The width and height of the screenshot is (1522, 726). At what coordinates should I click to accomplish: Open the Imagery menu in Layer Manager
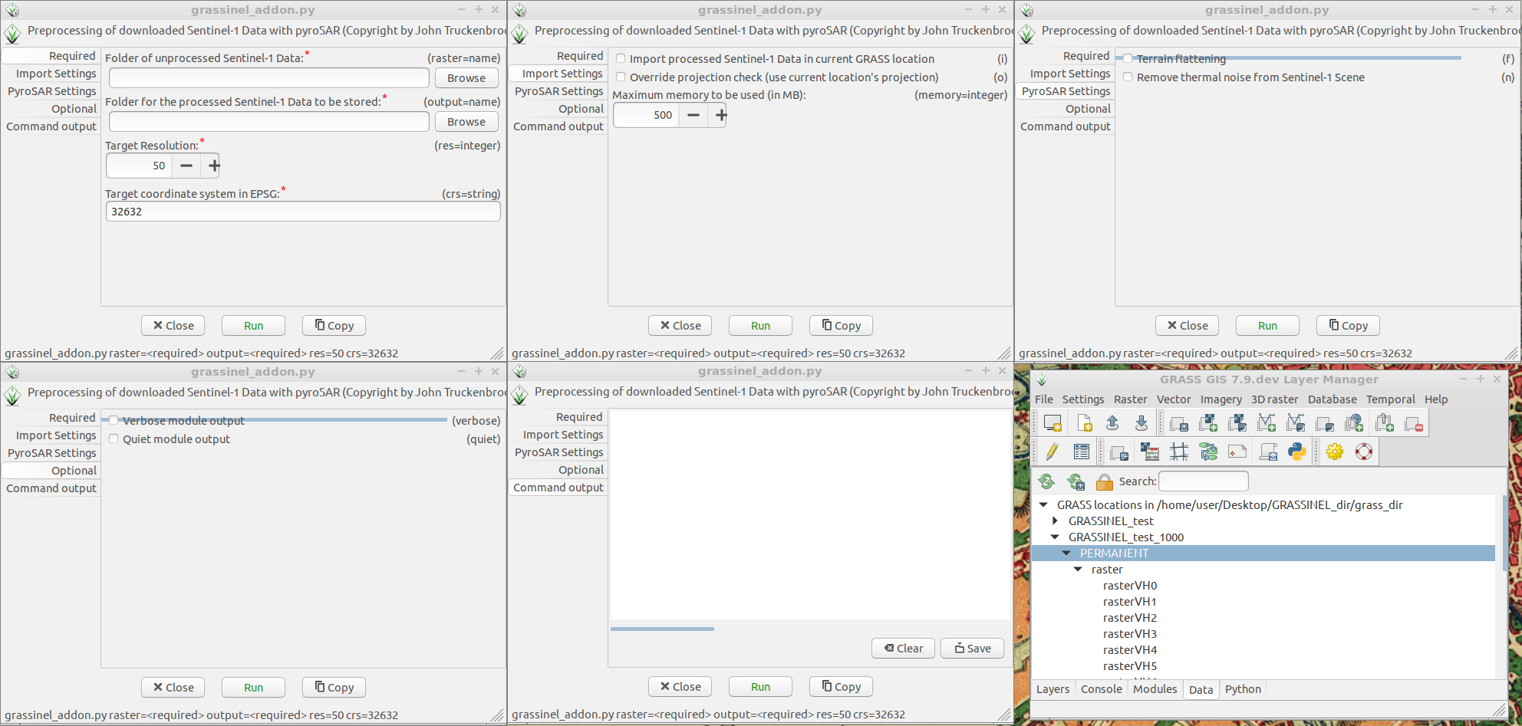pyautogui.click(x=1221, y=399)
